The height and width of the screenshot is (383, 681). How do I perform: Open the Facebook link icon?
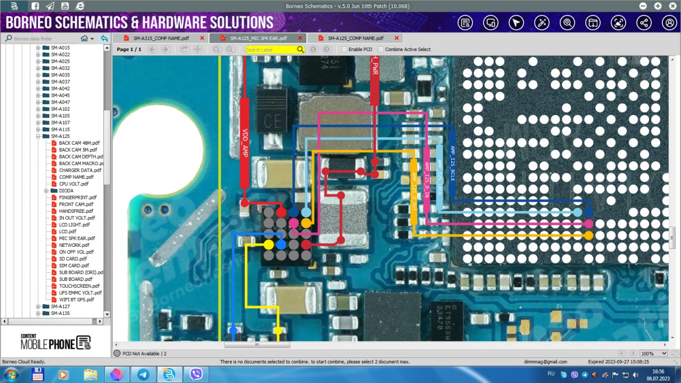tap(35, 6)
